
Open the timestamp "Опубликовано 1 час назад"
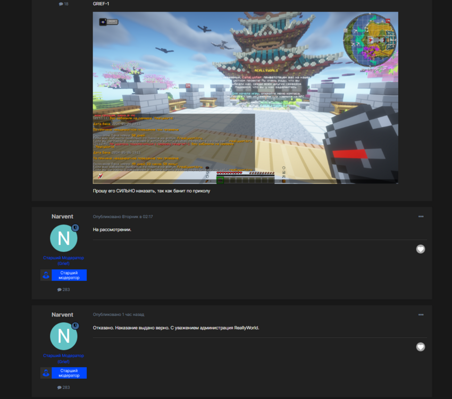point(119,314)
